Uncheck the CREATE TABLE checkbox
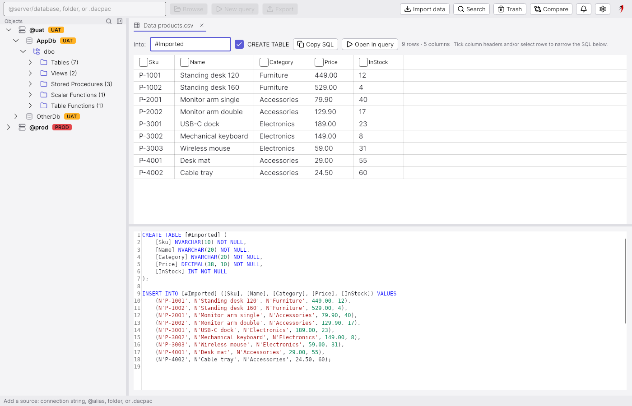 pos(239,44)
